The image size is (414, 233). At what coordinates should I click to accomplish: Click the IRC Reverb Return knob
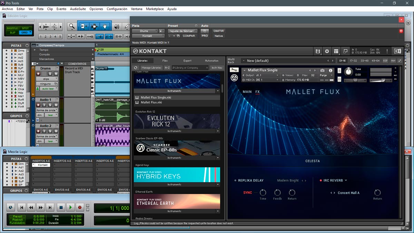tap(377, 192)
